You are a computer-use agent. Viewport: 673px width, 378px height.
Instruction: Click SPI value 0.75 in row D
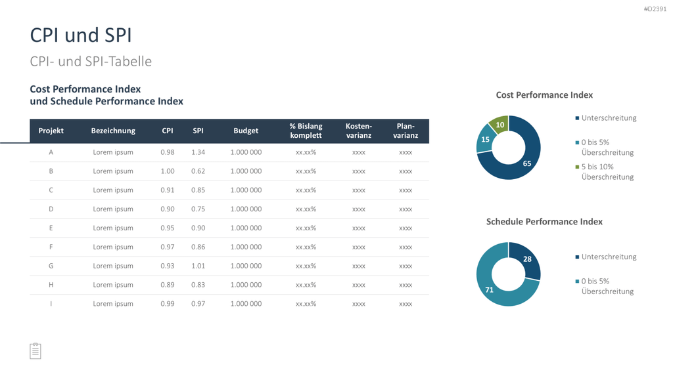198,209
